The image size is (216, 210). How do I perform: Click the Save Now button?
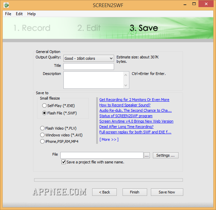click(167, 192)
